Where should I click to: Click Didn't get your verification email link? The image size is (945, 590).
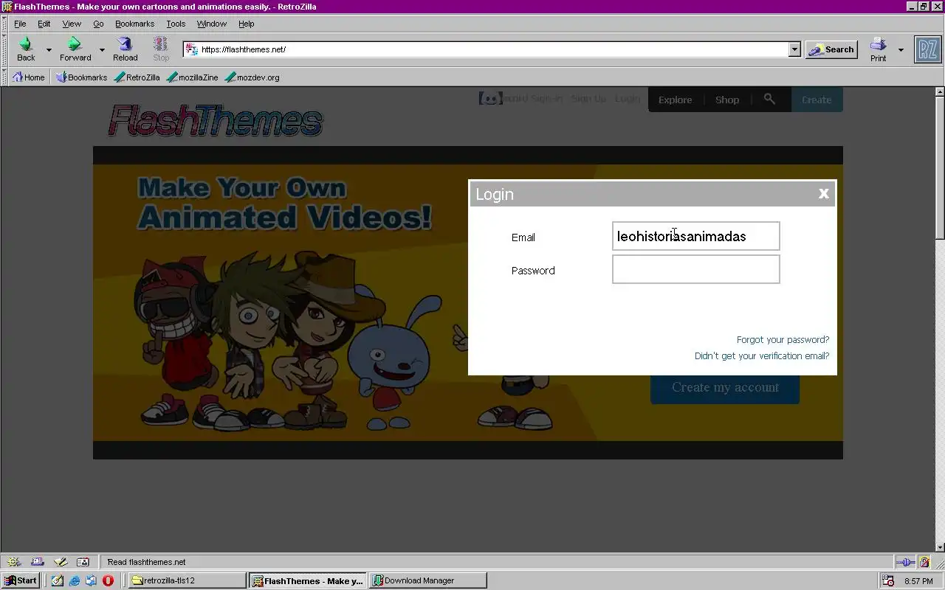tap(762, 356)
